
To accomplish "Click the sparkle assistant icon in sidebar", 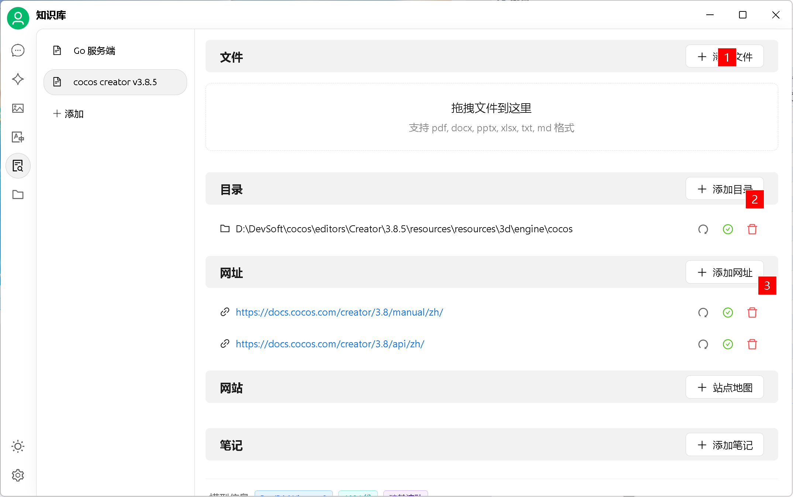I will point(18,79).
